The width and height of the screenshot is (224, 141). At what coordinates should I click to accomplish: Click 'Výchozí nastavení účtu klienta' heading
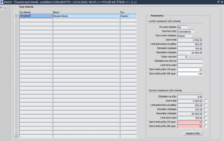point(165,91)
